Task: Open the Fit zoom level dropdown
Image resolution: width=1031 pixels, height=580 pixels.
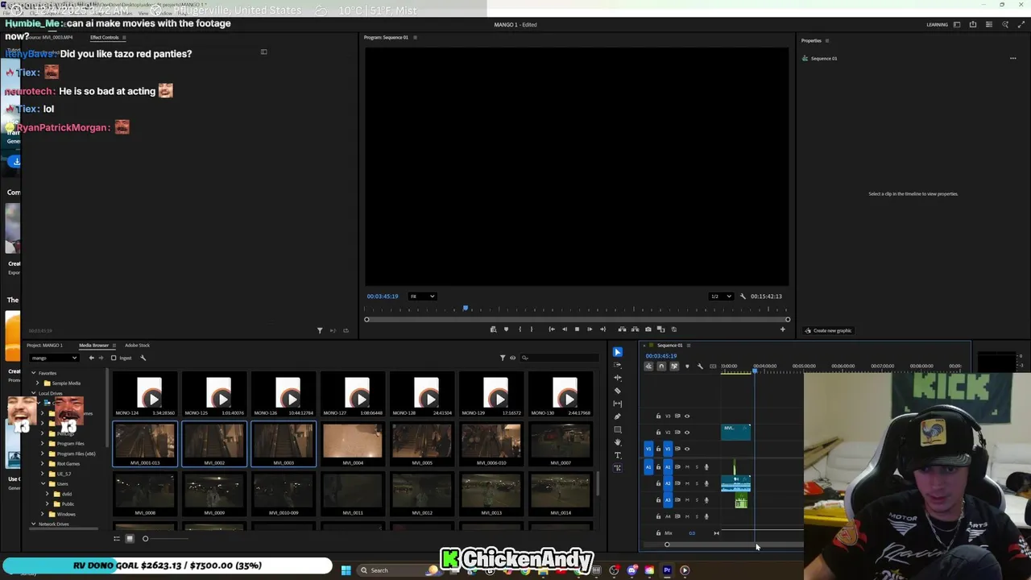Action: click(422, 296)
